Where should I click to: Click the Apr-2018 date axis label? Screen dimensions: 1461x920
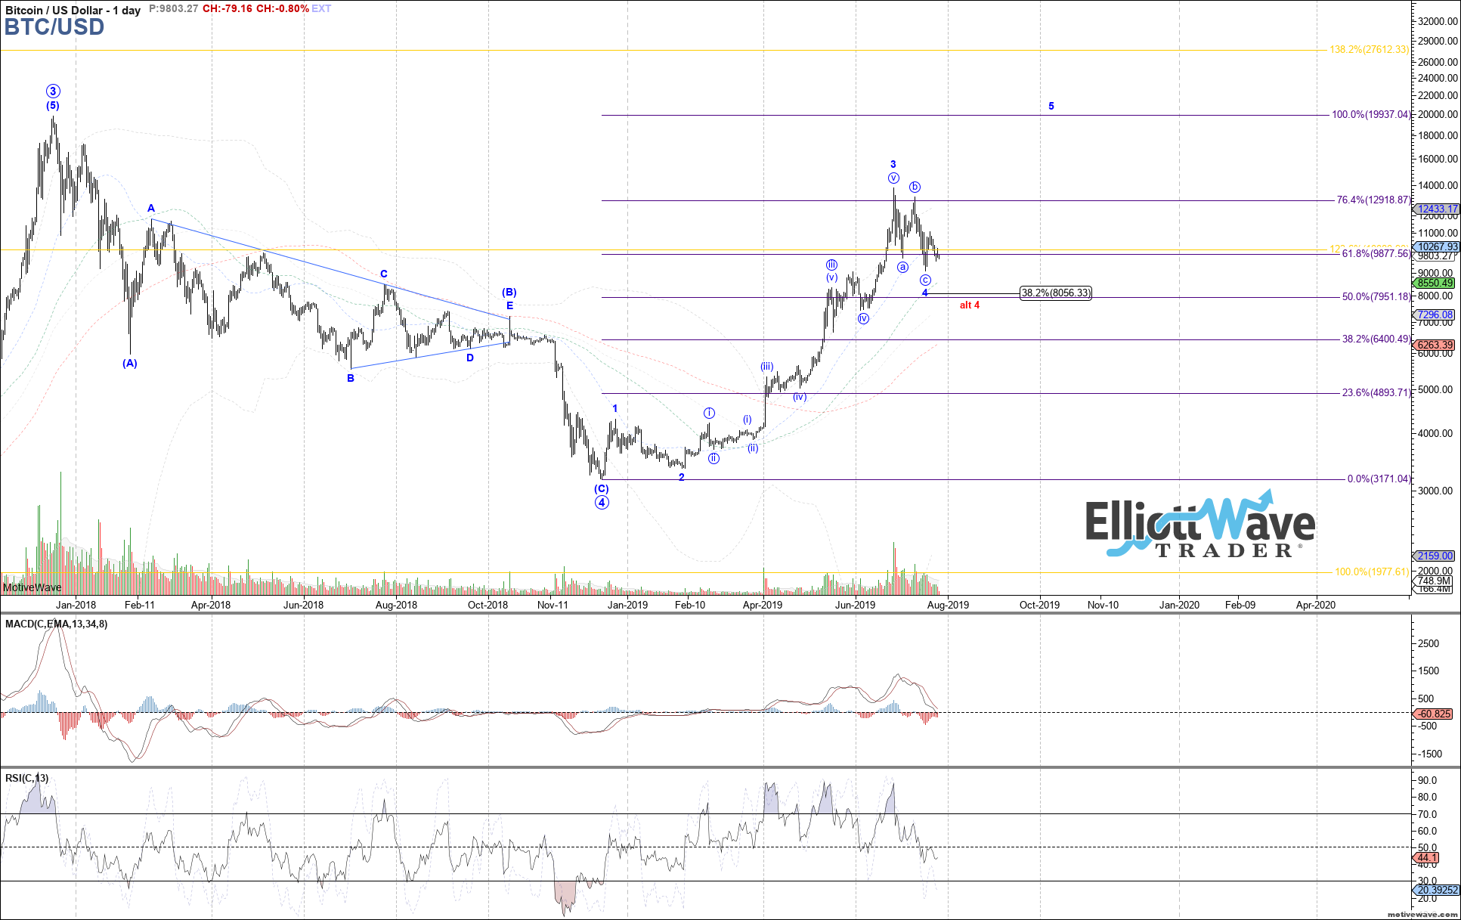211,606
